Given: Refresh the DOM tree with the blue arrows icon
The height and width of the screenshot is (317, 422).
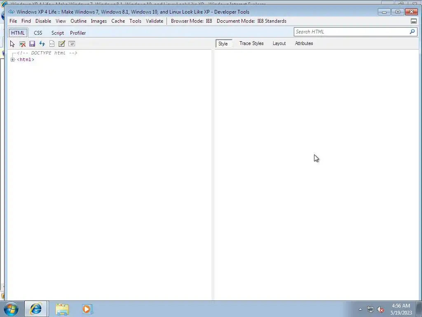Looking at the screenshot, I should coord(42,44).
